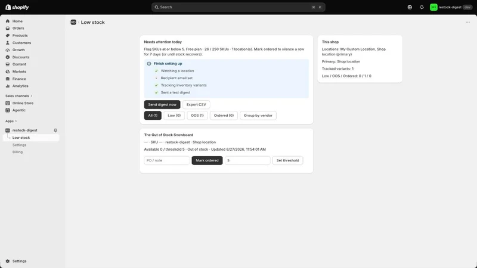The height and width of the screenshot is (268, 477).
Task: Click the Low / OOS / Ordered counts text
Action: tap(346, 76)
